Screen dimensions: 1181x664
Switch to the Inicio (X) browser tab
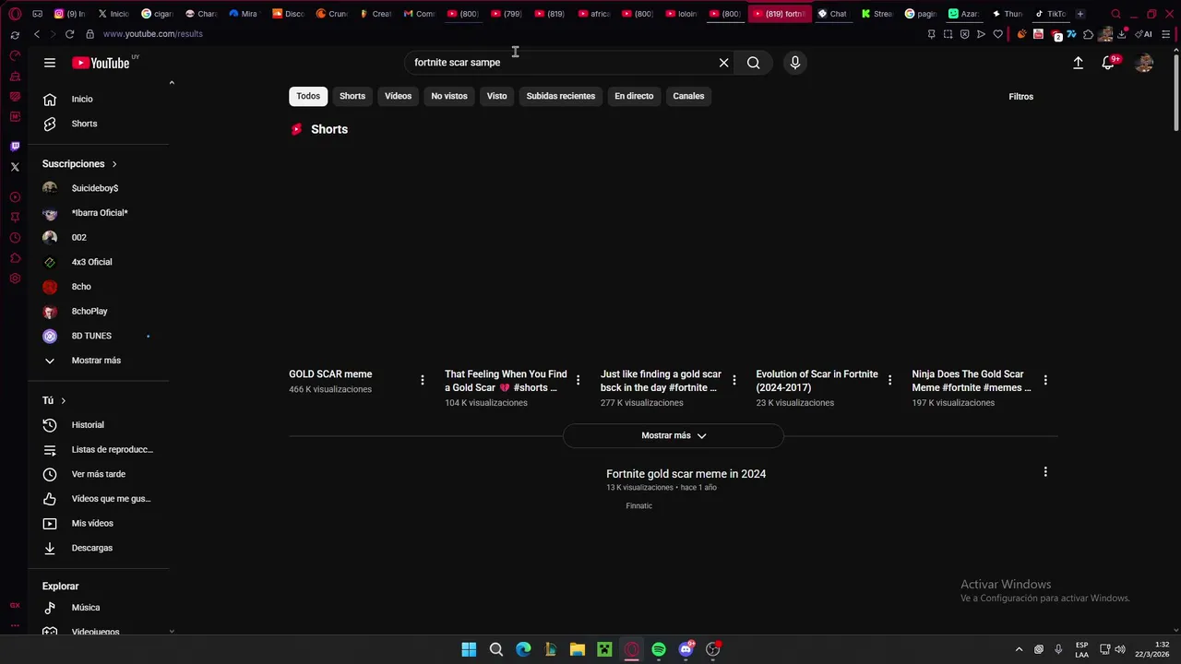[x=114, y=14]
